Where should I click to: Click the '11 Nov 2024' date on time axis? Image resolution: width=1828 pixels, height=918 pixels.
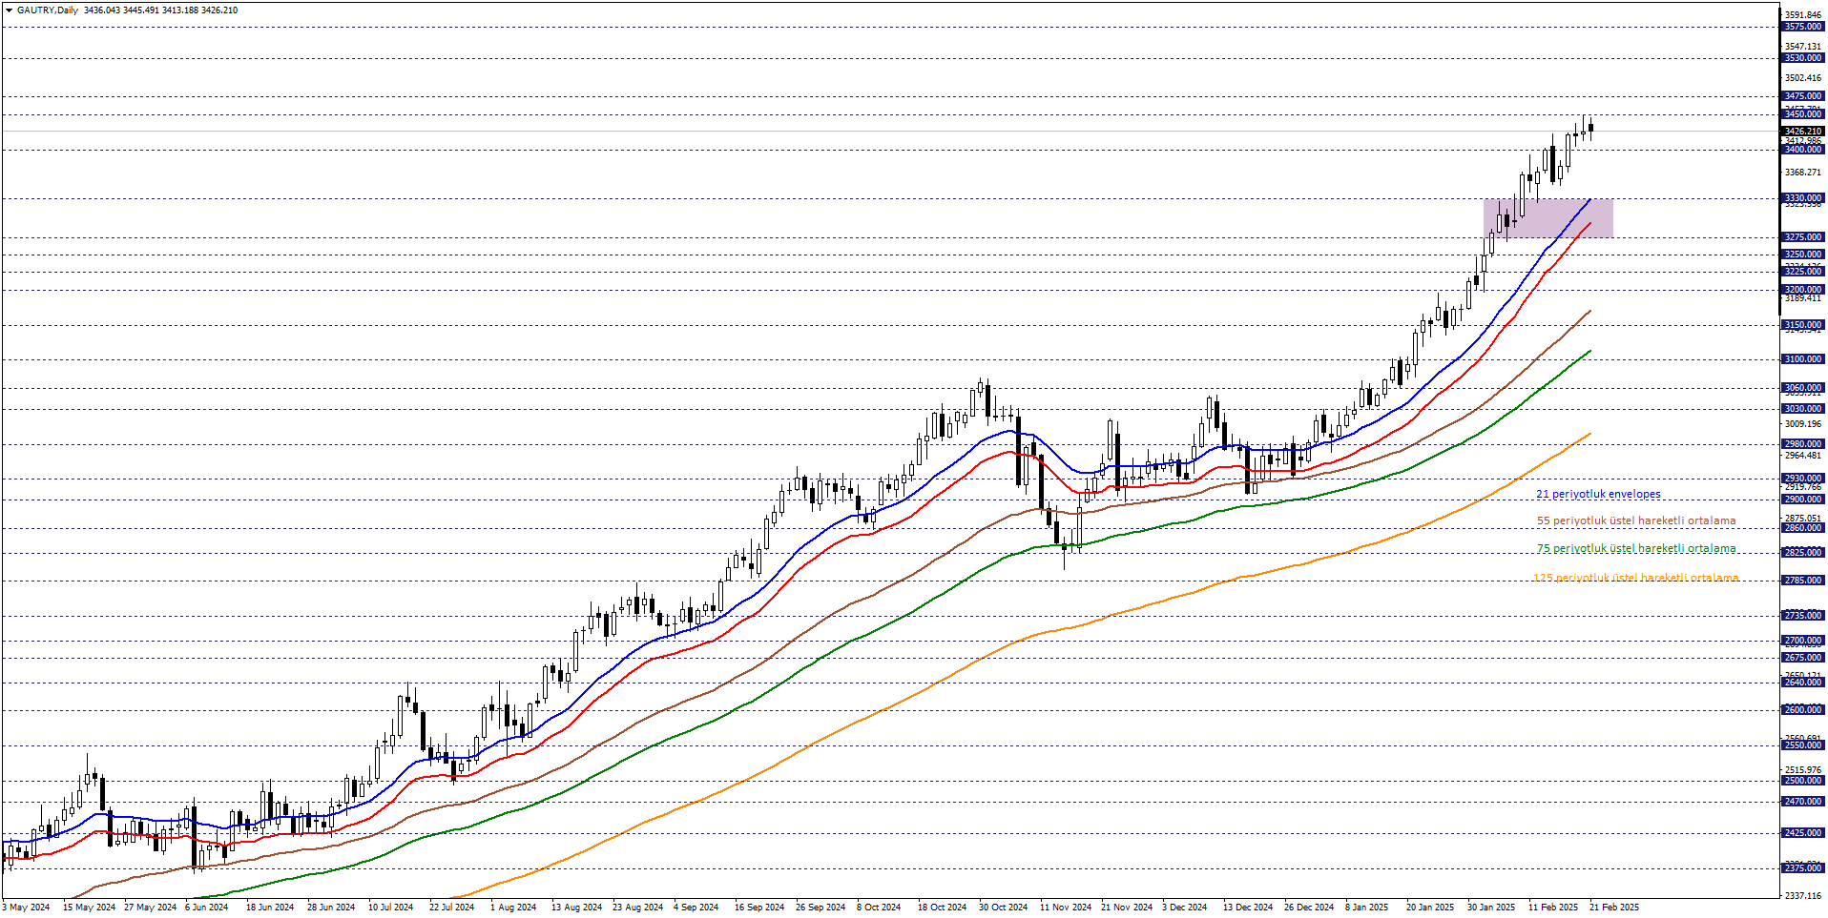(1066, 908)
